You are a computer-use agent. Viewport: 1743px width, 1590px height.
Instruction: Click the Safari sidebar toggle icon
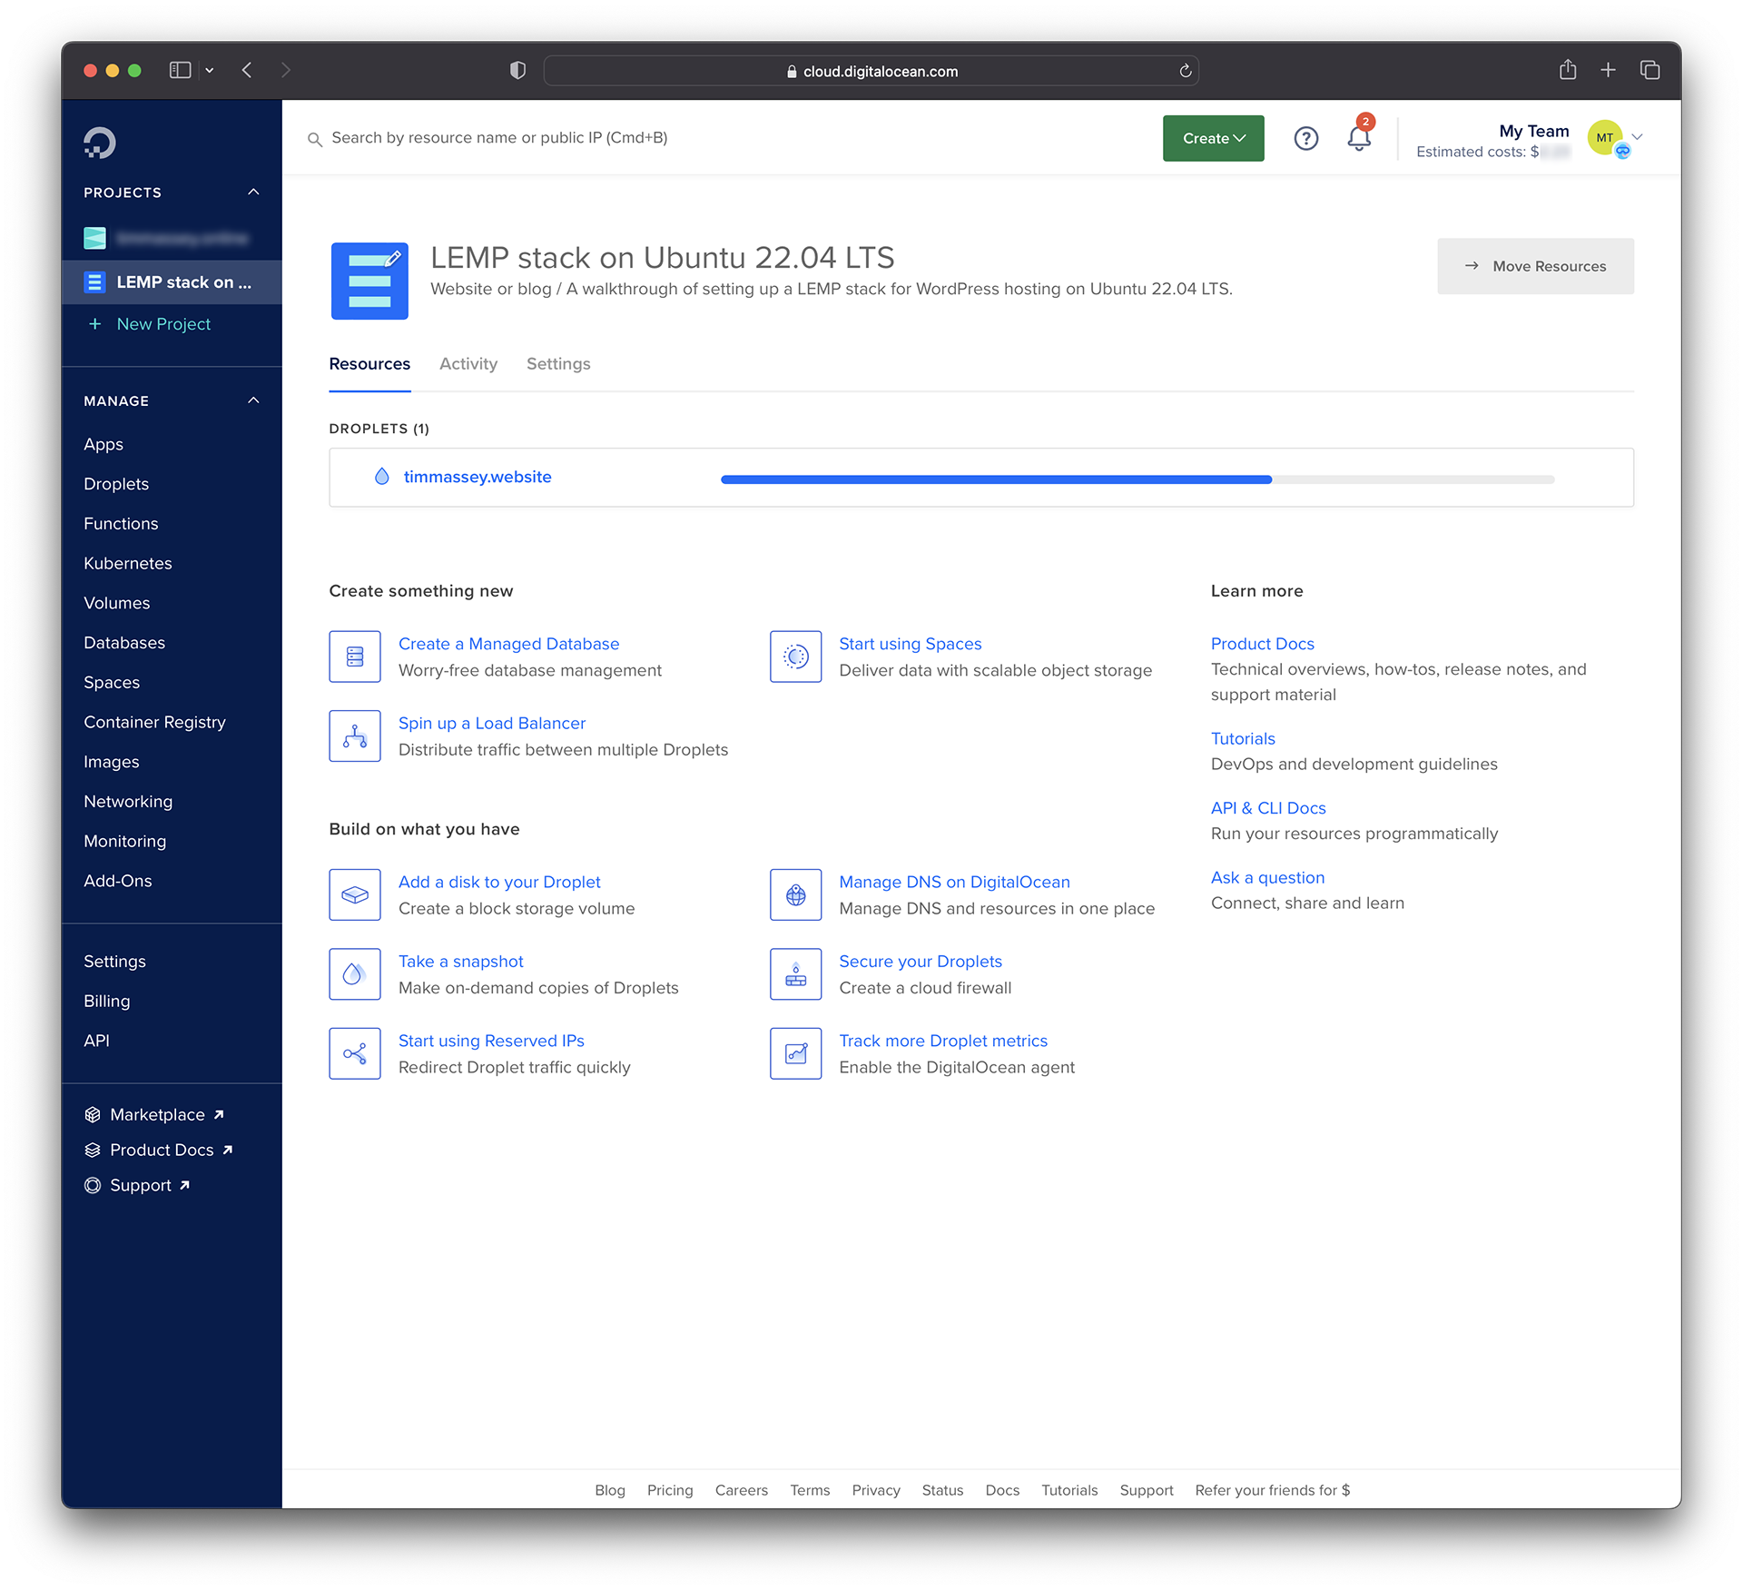[180, 70]
